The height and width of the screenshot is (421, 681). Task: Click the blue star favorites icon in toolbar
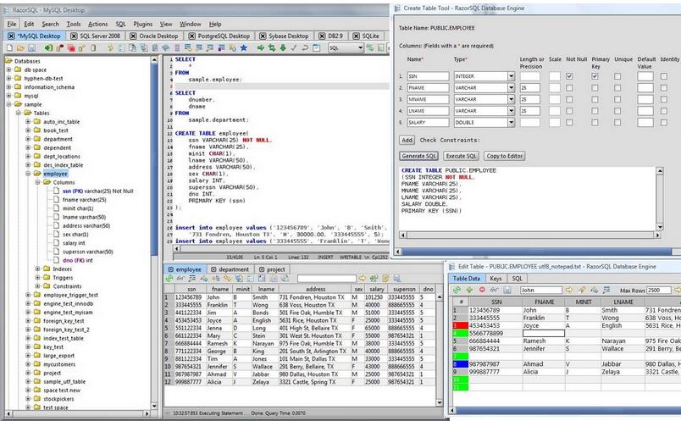tap(243, 47)
